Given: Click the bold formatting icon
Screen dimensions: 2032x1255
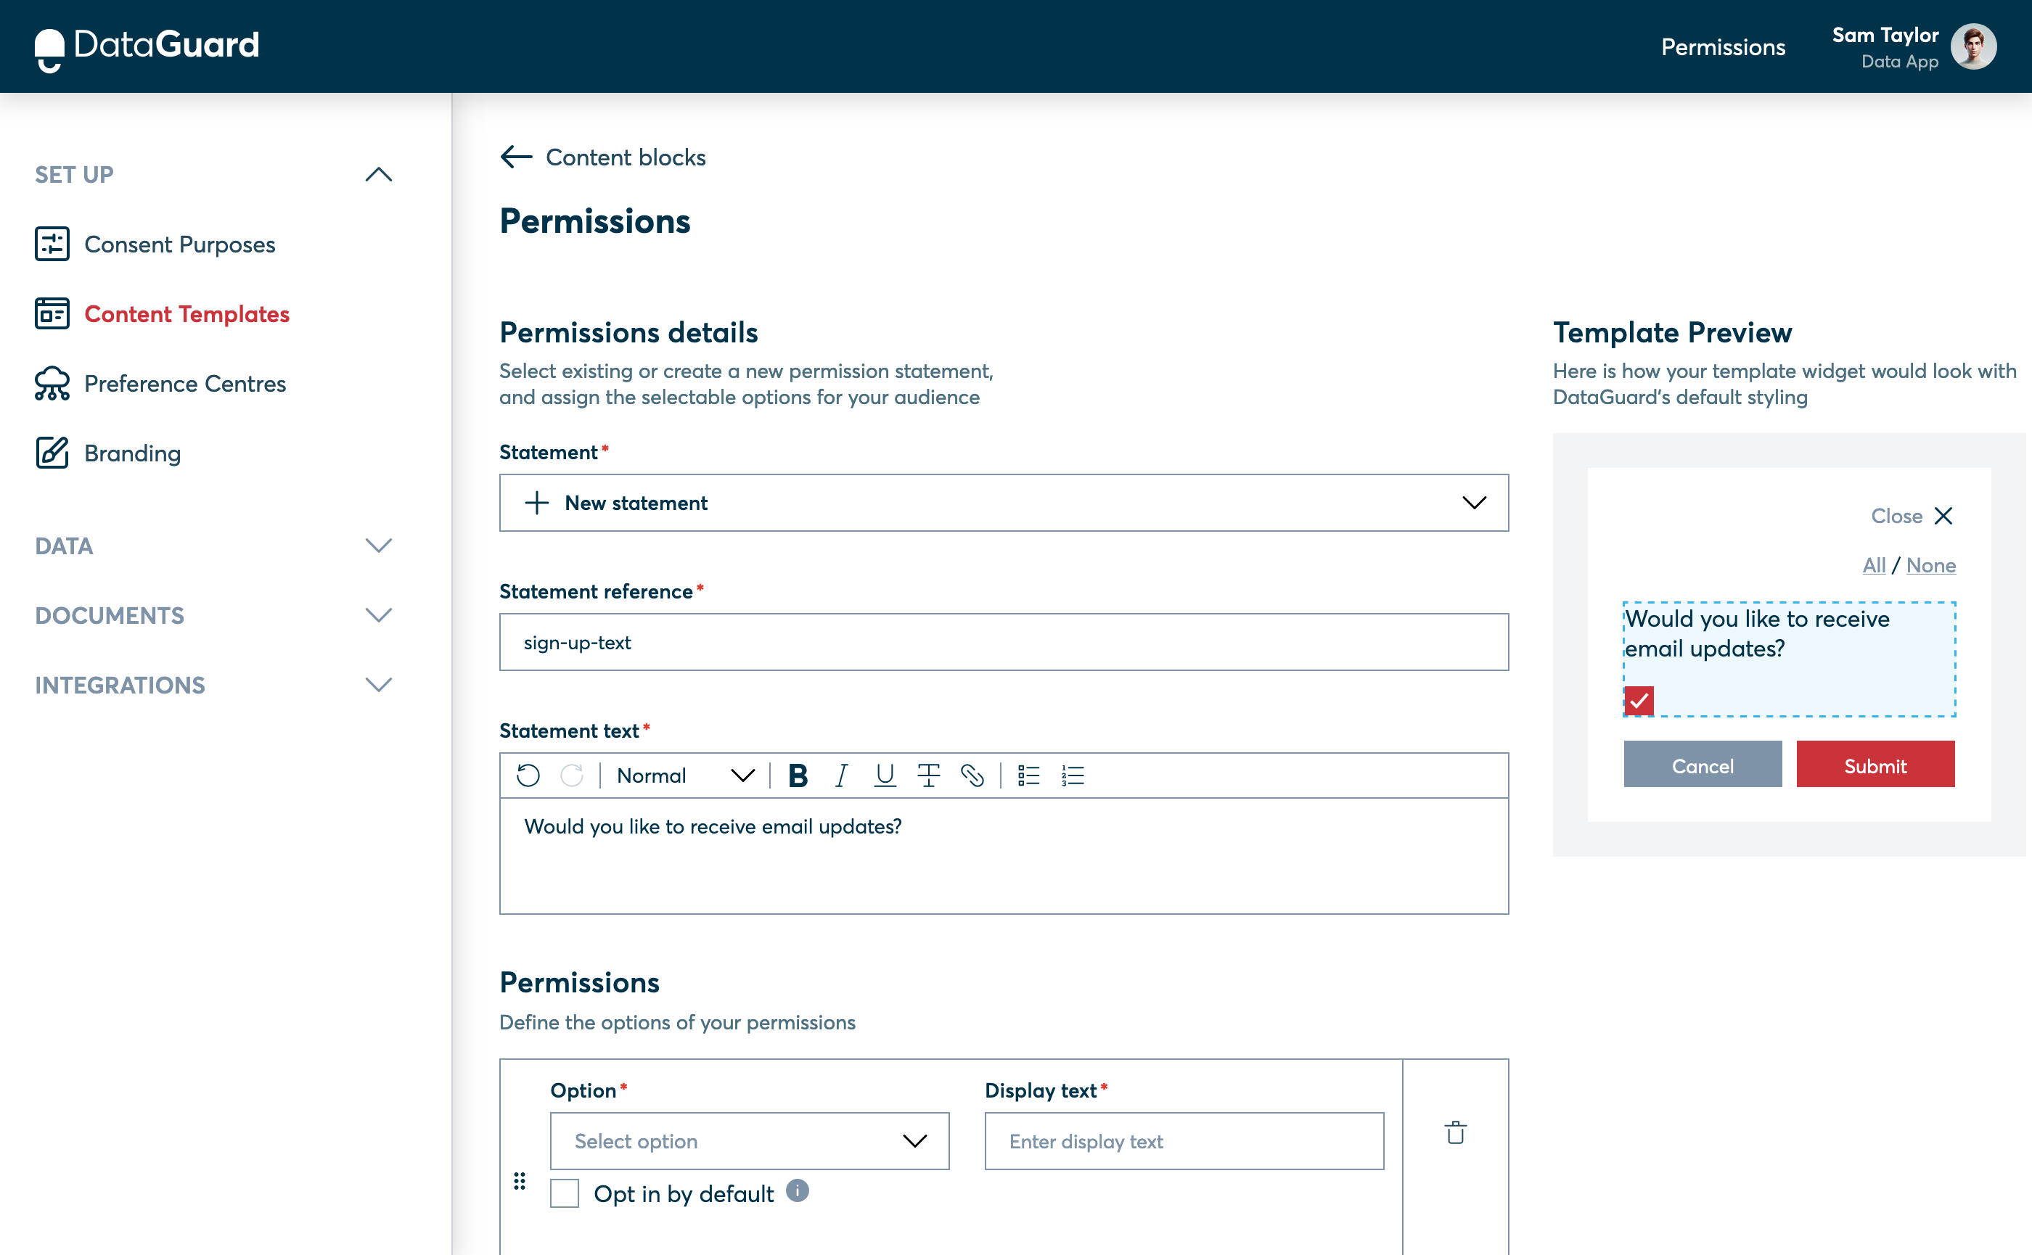Looking at the screenshot, I should pos(795,775).
